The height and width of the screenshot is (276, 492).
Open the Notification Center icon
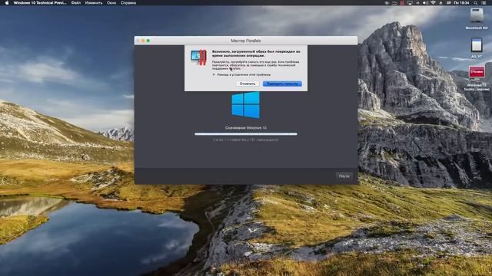pos(484,3)
